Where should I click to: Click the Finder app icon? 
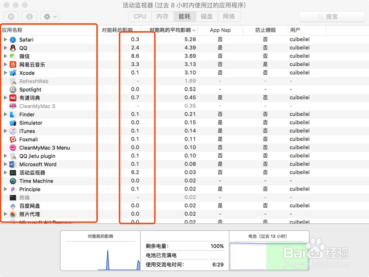click(x=13, y=114)
